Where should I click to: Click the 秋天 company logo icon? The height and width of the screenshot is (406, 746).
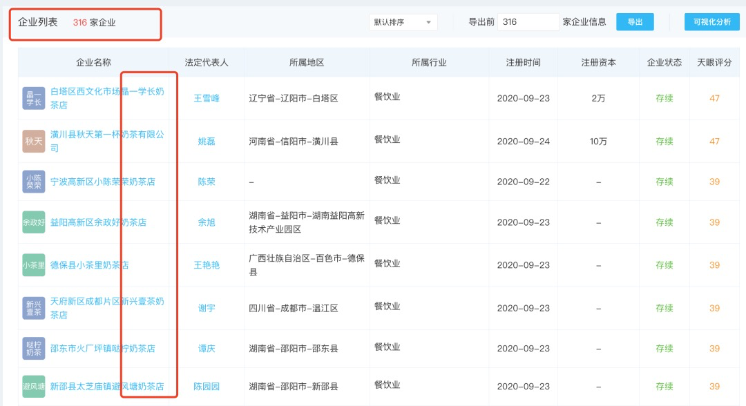click(x=34, y=141)
